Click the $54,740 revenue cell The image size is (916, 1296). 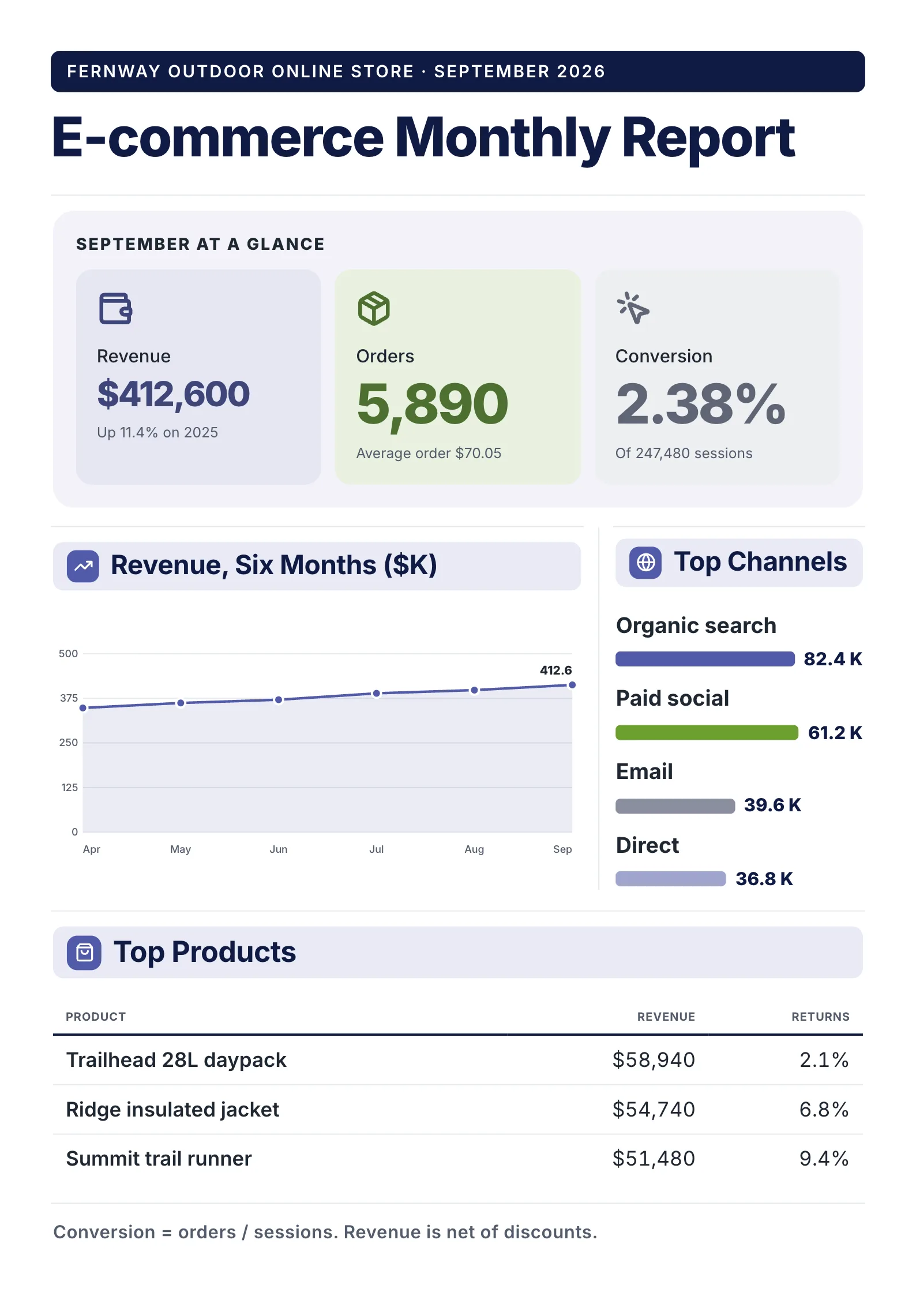point(654,1110)
